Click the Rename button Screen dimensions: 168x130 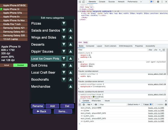pos(38,106)
